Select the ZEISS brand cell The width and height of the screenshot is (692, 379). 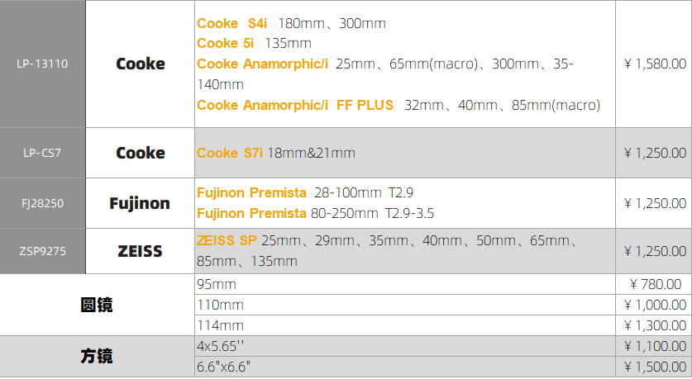(x=140, y=251)
